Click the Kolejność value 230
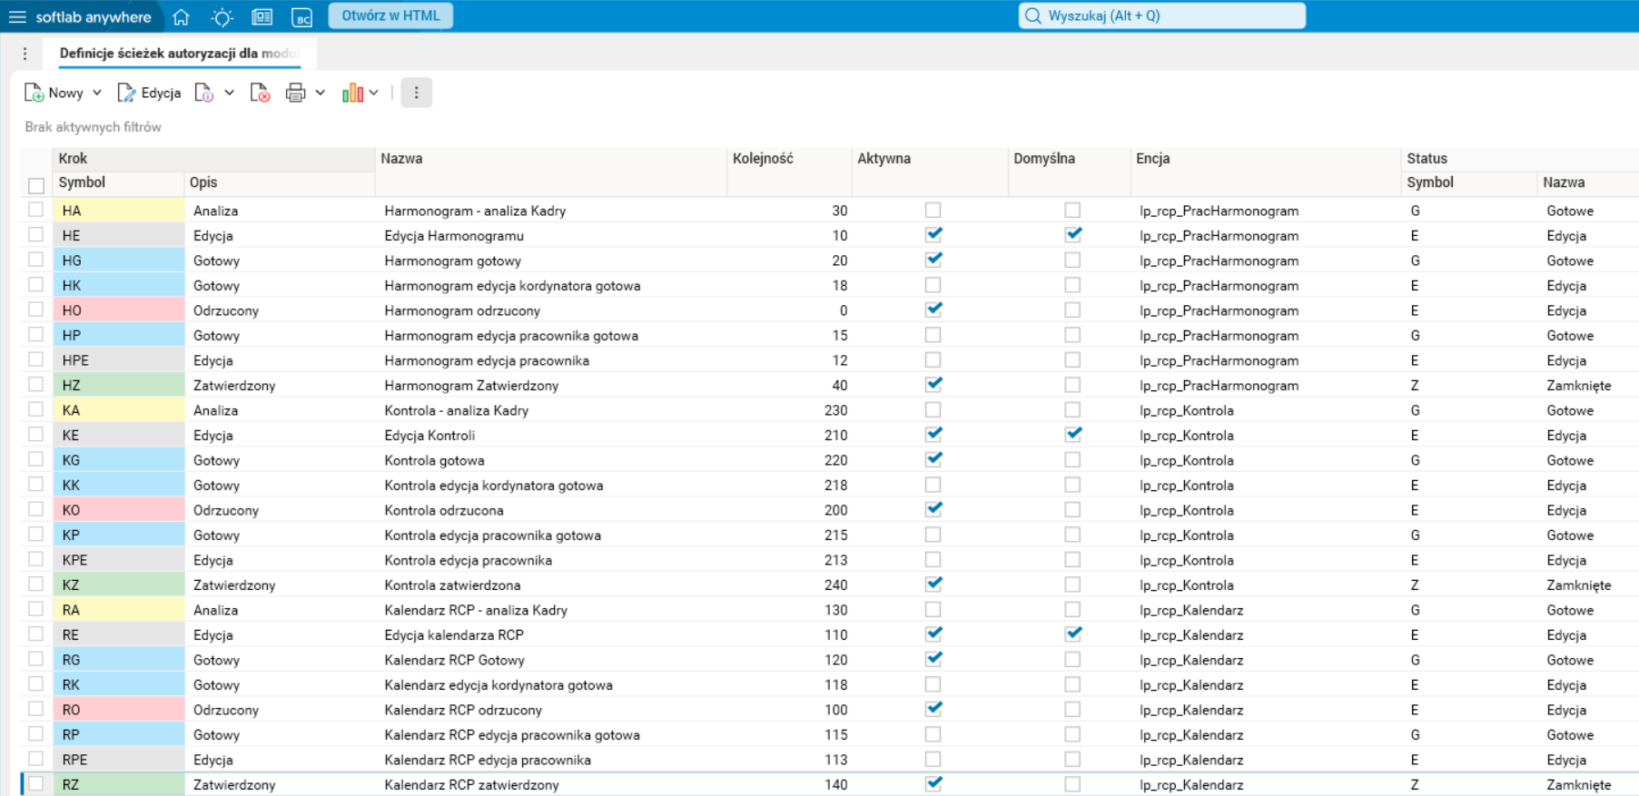The height and width of the screenshot is (796, 1639). [x=835, y=410]
